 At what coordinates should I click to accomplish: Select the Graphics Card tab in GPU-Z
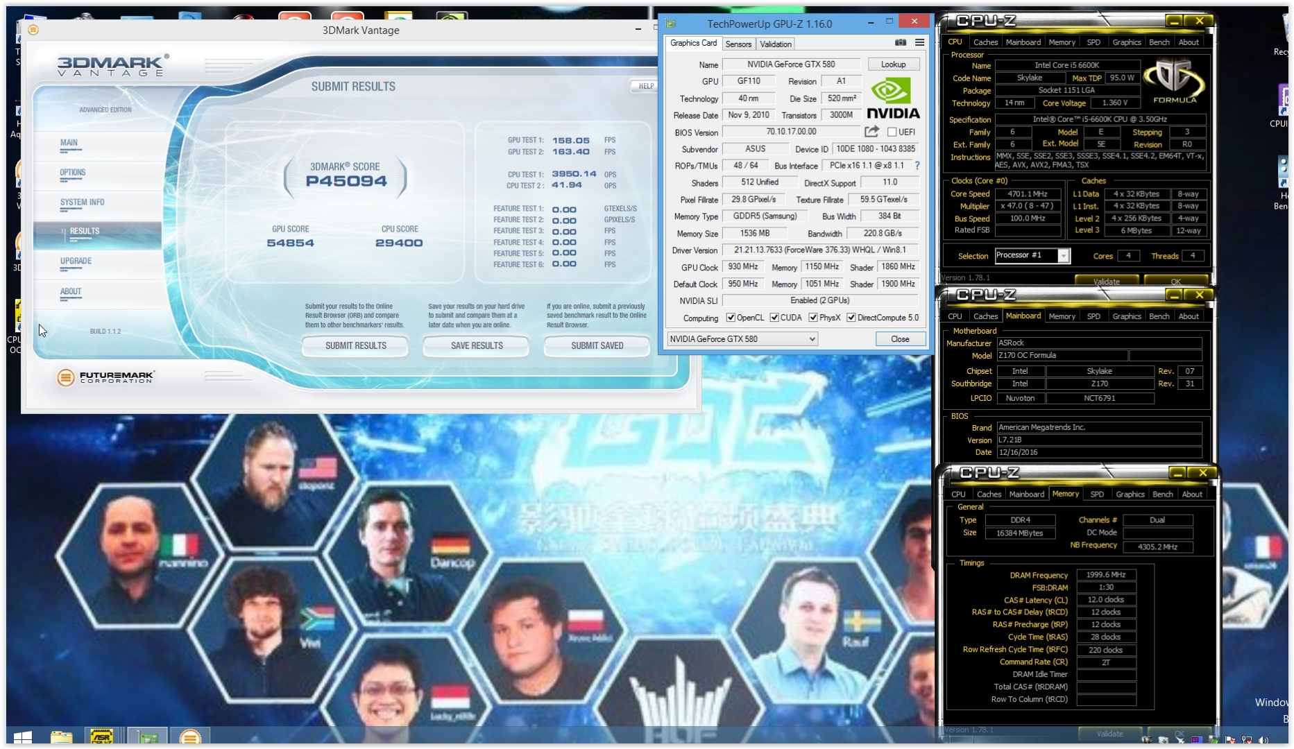(x=693, y=43)
